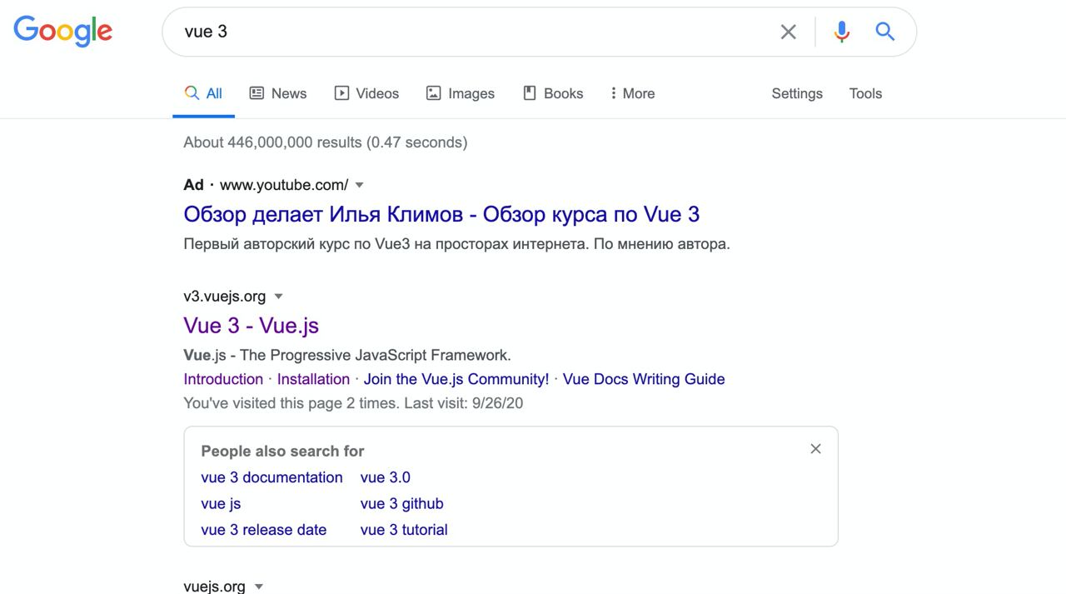Select the All results tab

coord(203,93)
